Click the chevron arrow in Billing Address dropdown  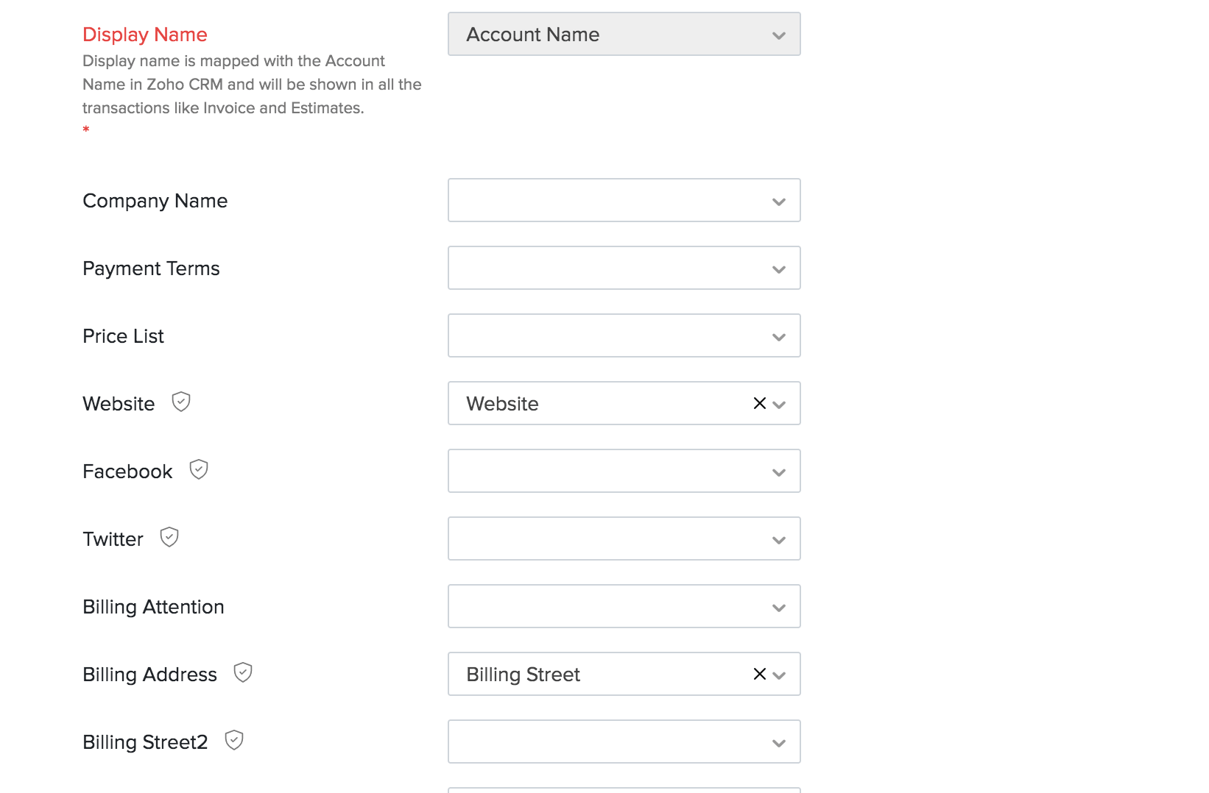click(x=780, y=675)
